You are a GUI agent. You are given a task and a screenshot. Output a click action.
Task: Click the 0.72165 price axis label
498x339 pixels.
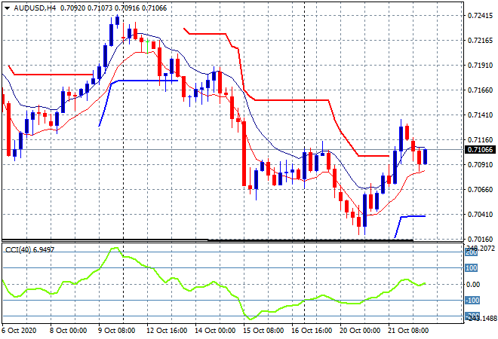(x=480, y=40)
